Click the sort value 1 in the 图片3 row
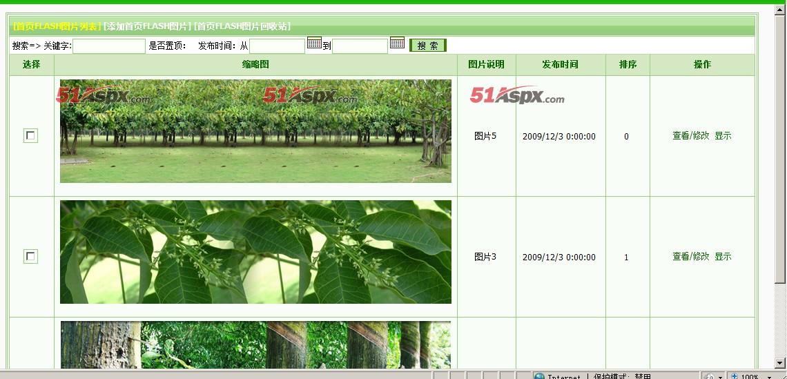Screen dimensions: 787x379 (x=626, y=257)
